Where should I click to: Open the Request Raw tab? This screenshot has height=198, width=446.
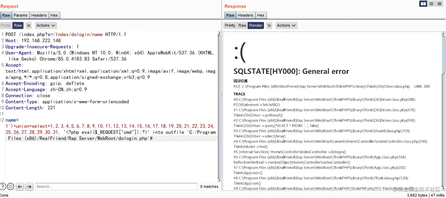point(6,15)
